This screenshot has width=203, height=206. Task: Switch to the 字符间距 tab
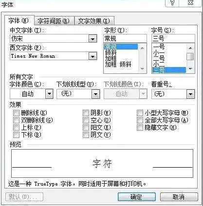point(54,21)
